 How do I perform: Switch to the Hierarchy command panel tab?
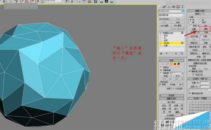pyautogui.click(x=169, y=7)
